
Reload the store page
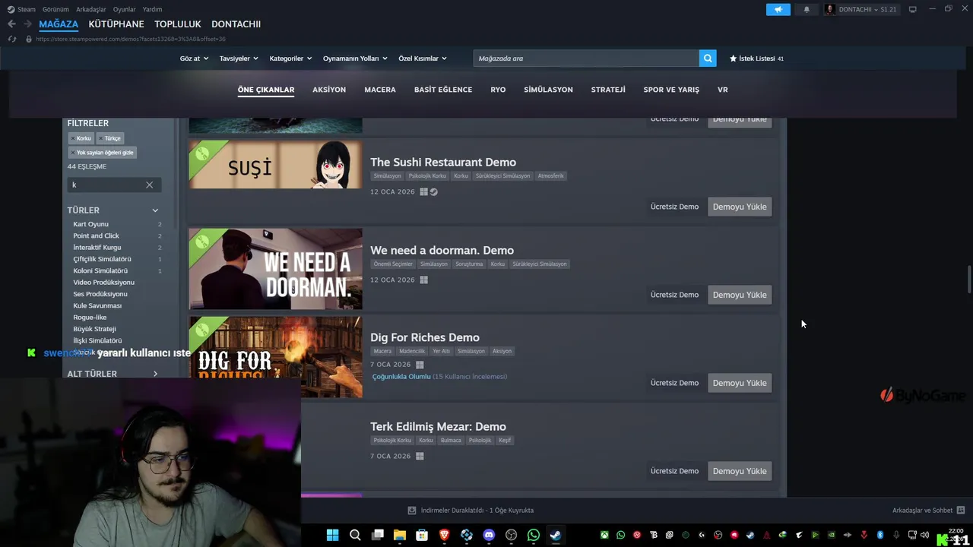click(12, 39)
